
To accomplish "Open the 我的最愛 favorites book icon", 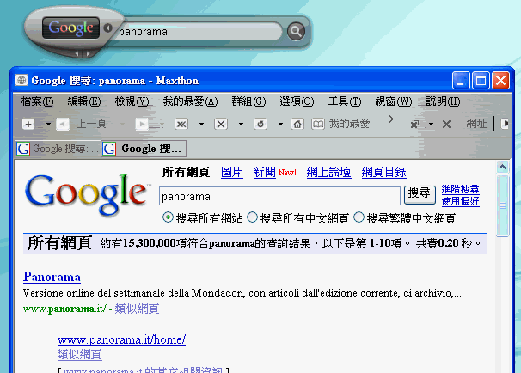I will tap(317, 125).
